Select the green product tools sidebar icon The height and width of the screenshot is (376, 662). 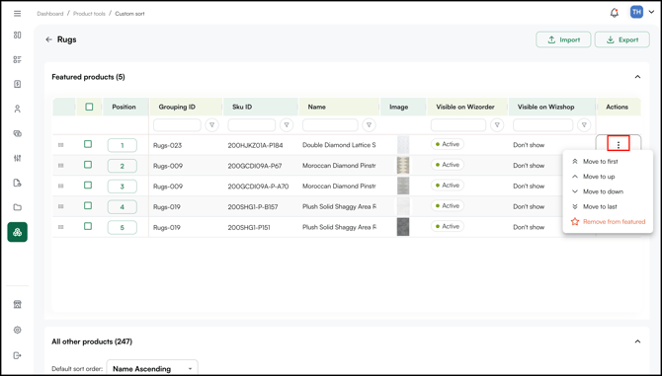click(18, 232)
